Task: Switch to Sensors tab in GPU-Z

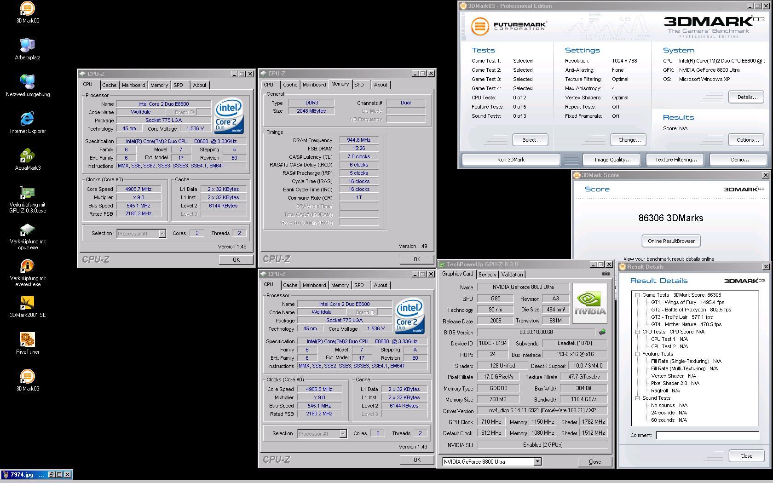Action: click(x=487, y=275)
